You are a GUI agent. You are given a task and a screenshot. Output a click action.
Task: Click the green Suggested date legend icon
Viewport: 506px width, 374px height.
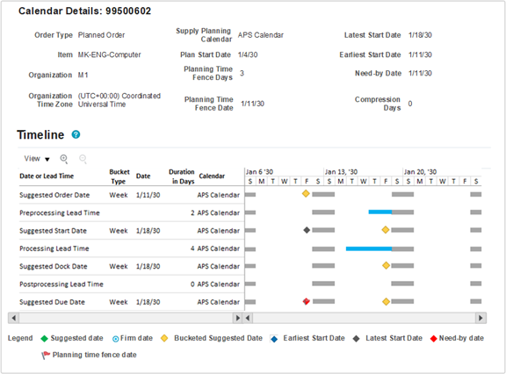click(44, 339)
